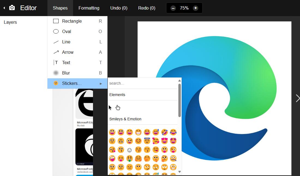Select the hand pointer sticker in Elements

(118, 108)
